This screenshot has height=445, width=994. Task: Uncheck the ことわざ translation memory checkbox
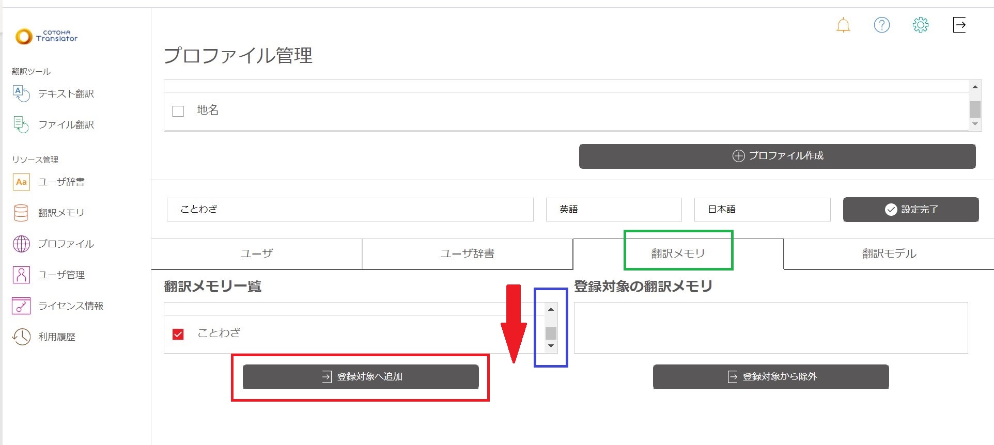coord(178,334)
